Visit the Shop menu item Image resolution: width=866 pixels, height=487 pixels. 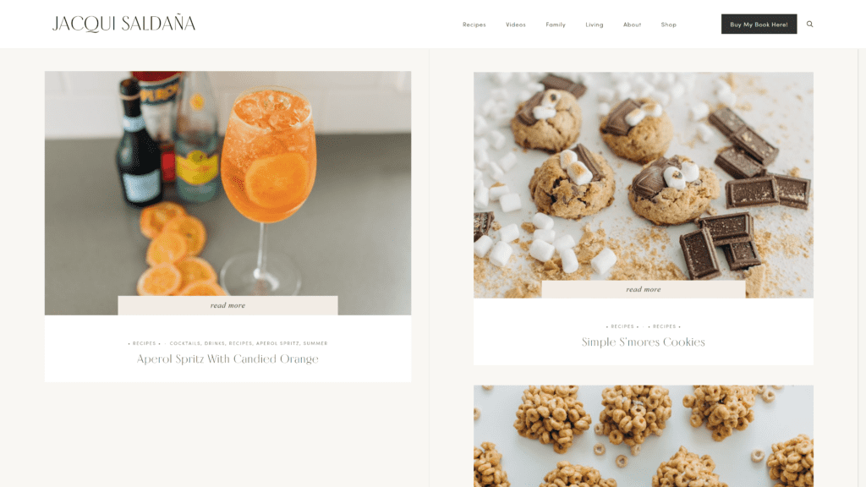(668, 25)
